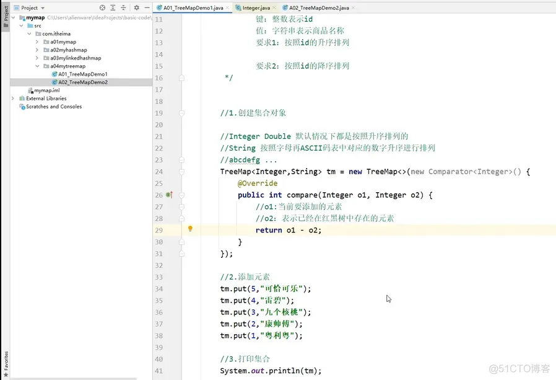Toggle fold marker at line 27
This screenshot has width=556, height=380.
coord(181,206)
